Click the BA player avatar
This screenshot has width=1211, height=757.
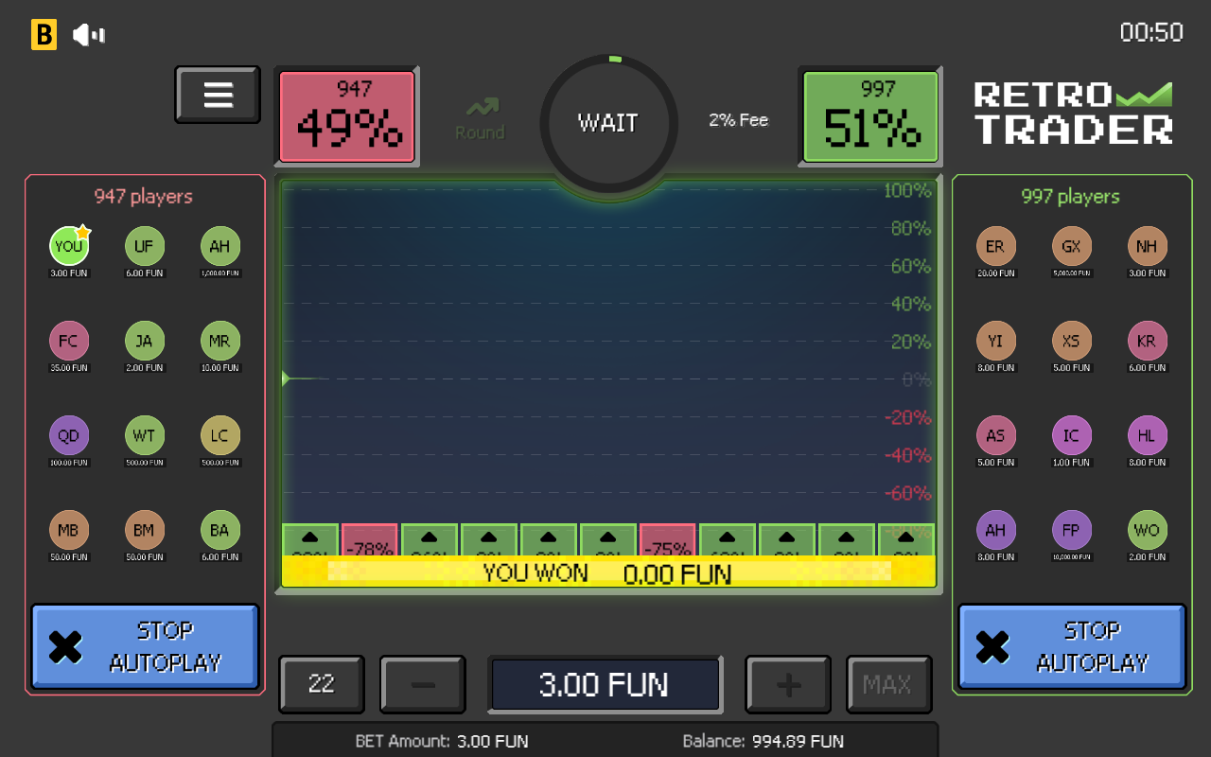point(220,530)
